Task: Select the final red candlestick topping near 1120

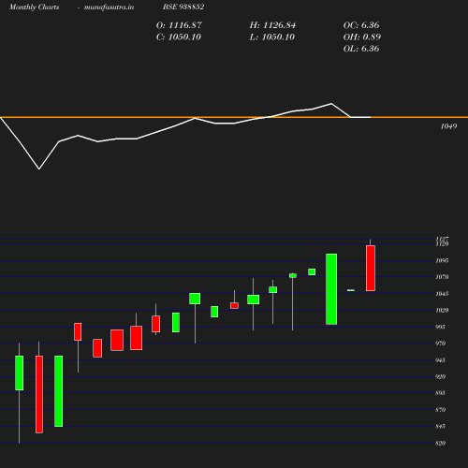Action: click(371, 269)
